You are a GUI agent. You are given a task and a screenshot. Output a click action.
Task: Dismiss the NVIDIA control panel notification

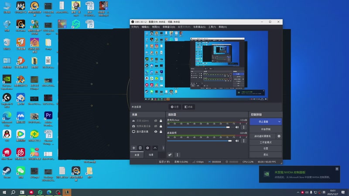point(337,169)
